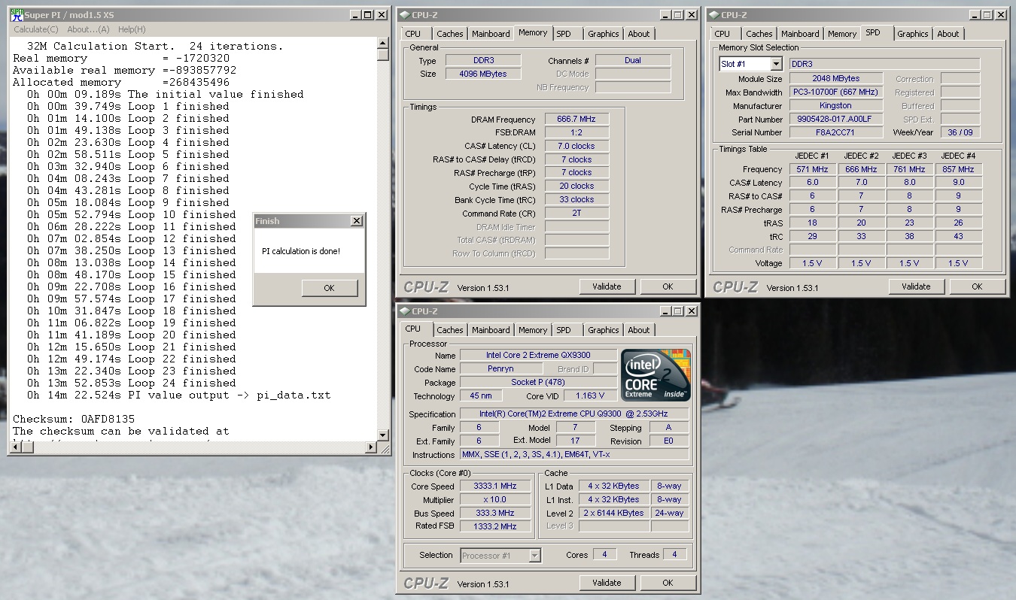Click the Intel Core 2 Extreme logo

coord(655,374)
